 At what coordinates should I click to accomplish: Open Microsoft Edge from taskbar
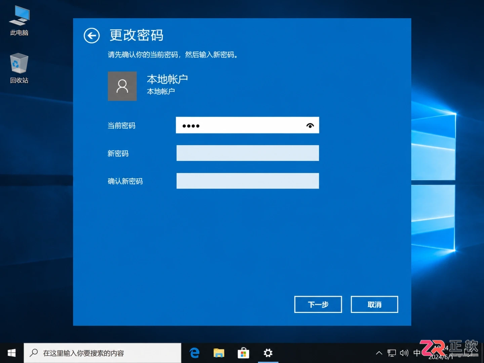click(195, 353)
